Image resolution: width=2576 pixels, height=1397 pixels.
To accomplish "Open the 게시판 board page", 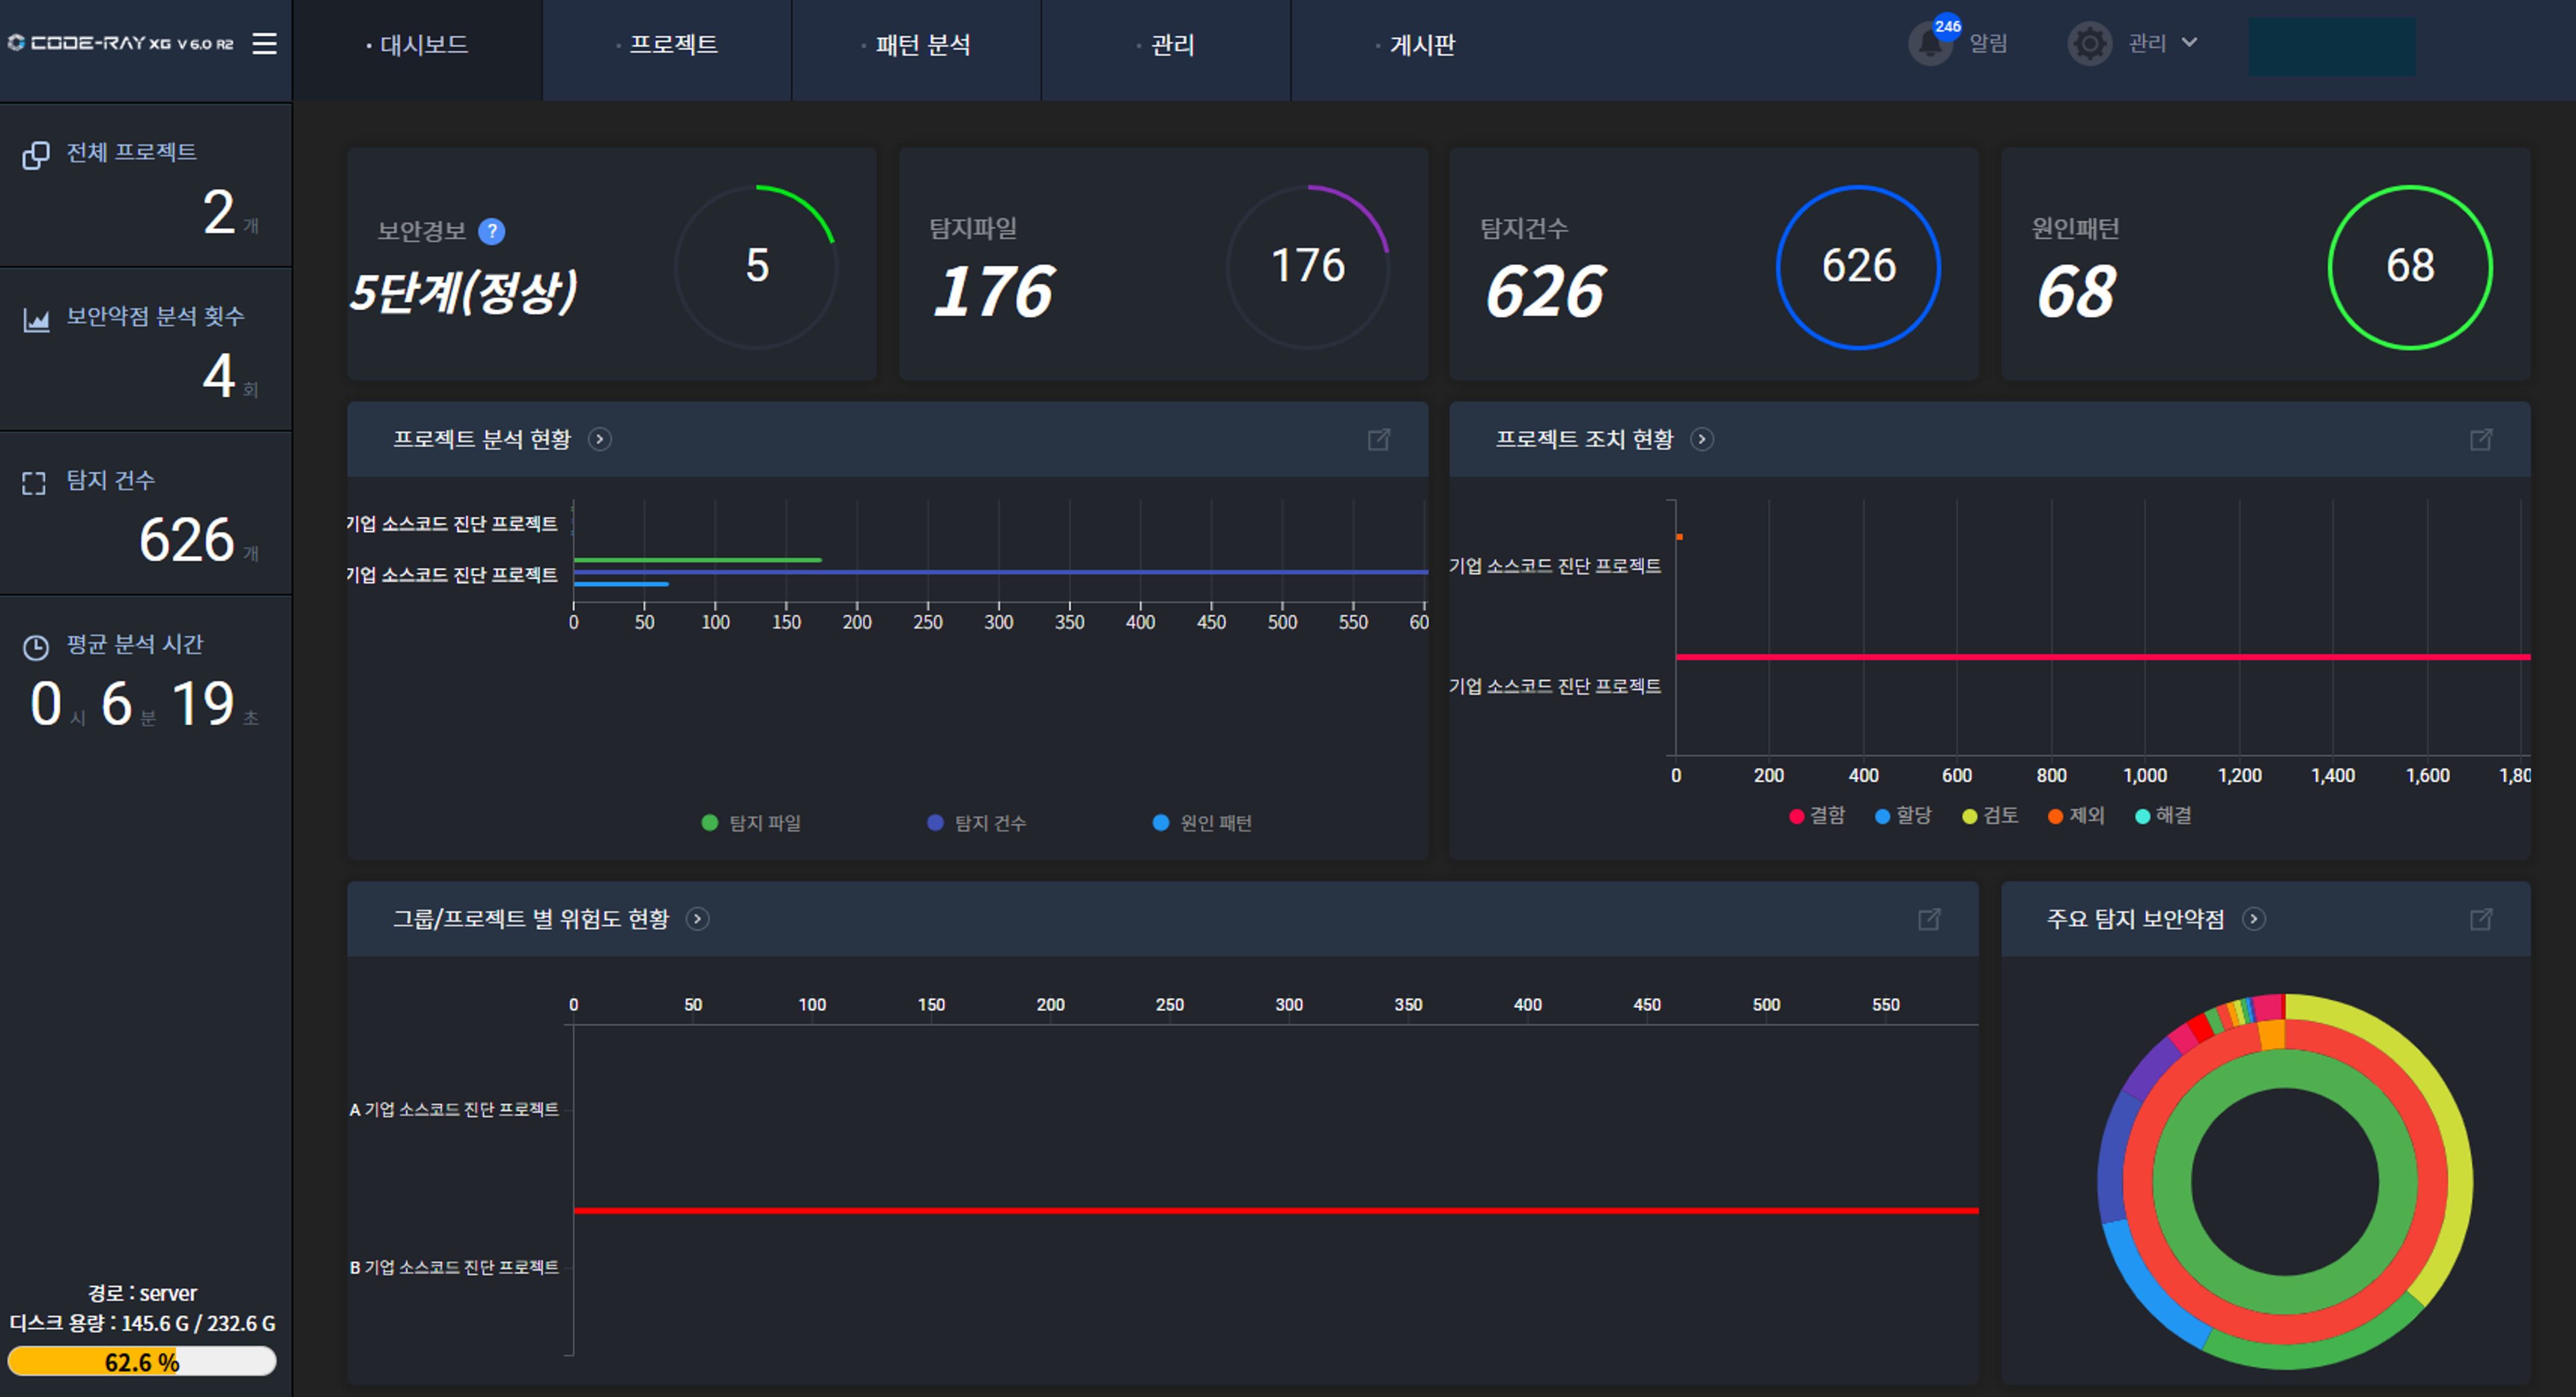I will tap(1422, 44).
